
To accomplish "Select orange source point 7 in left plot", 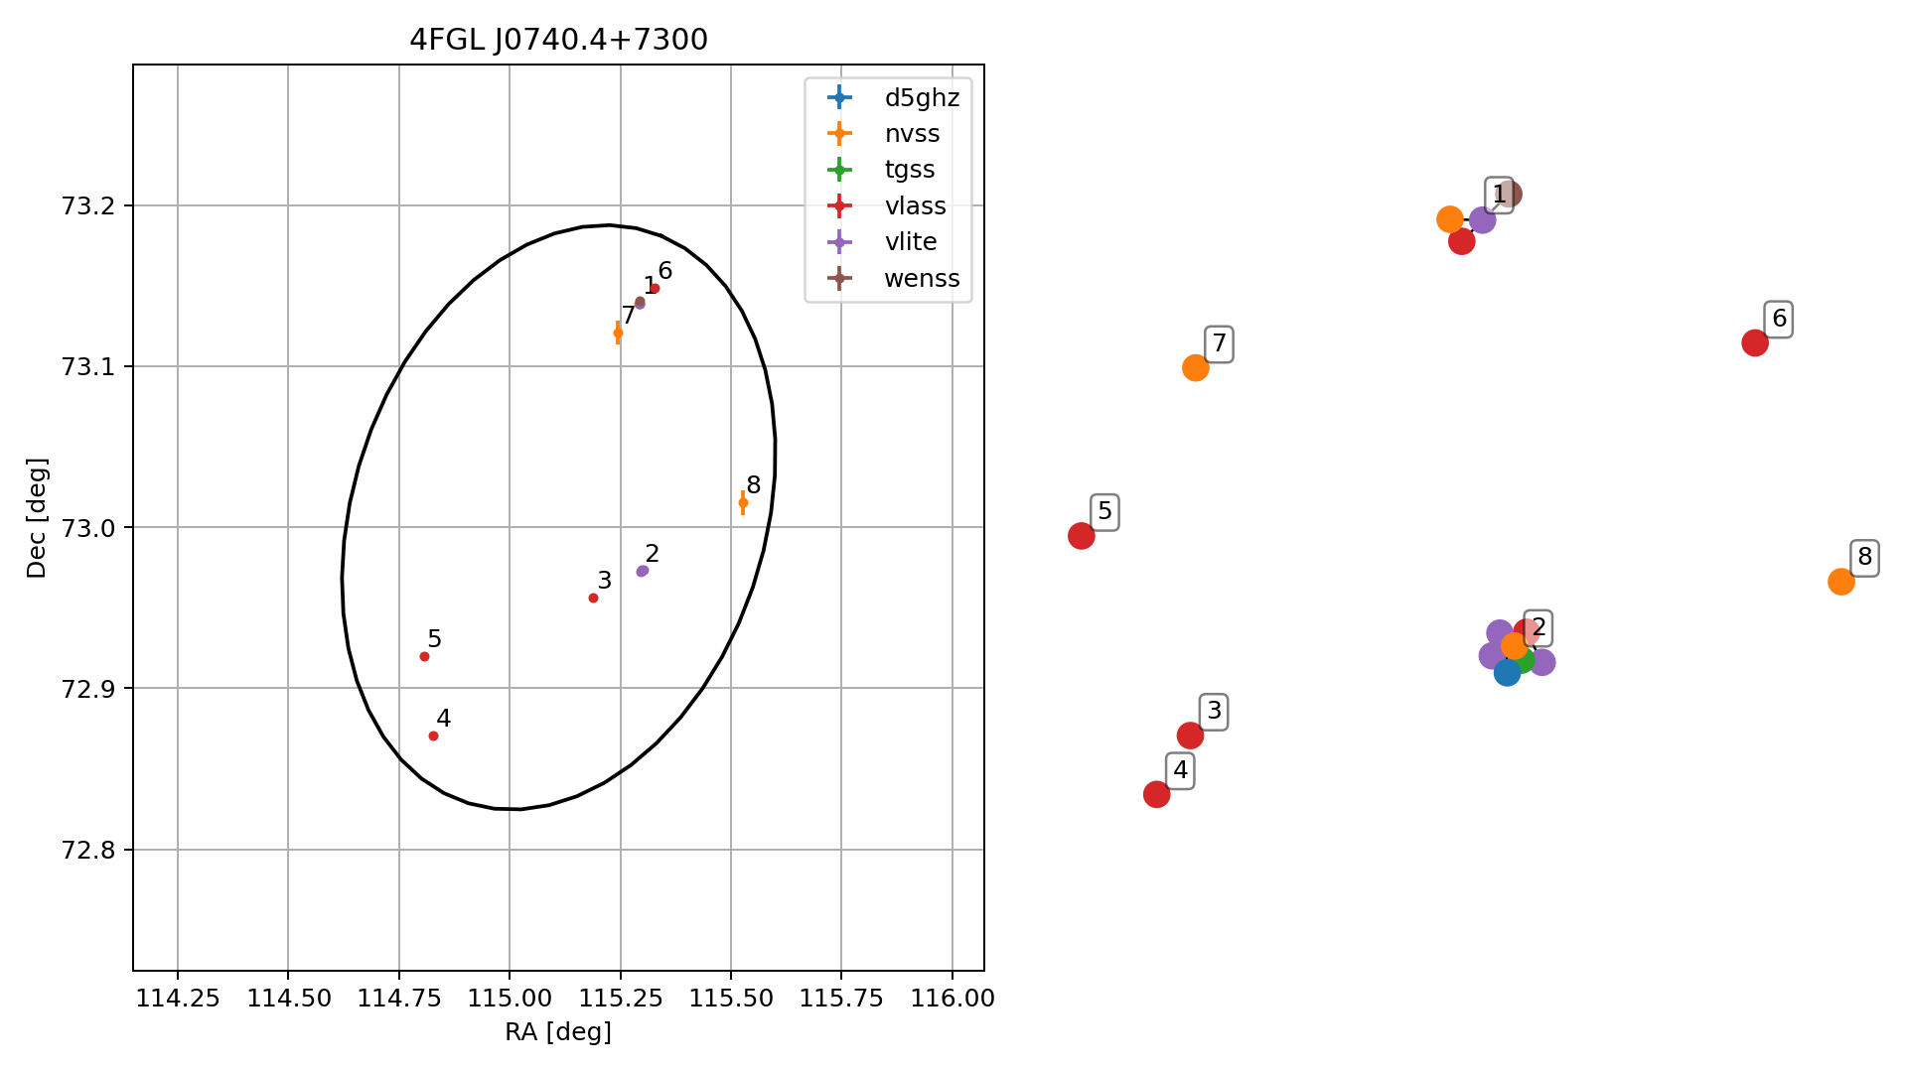I will (618, 333).
